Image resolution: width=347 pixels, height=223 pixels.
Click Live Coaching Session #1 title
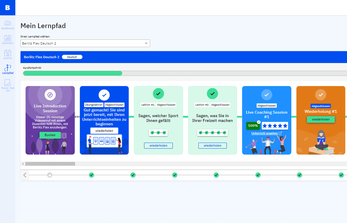tap(267, 115)
